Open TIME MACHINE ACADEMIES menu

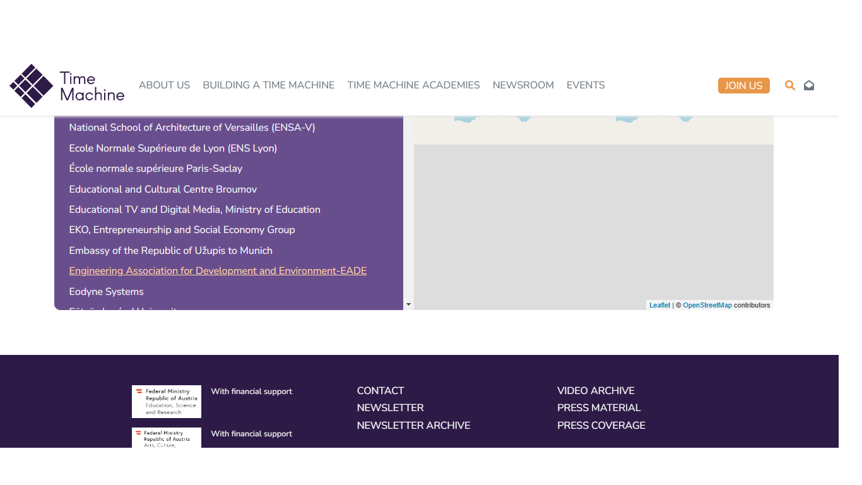413,85
